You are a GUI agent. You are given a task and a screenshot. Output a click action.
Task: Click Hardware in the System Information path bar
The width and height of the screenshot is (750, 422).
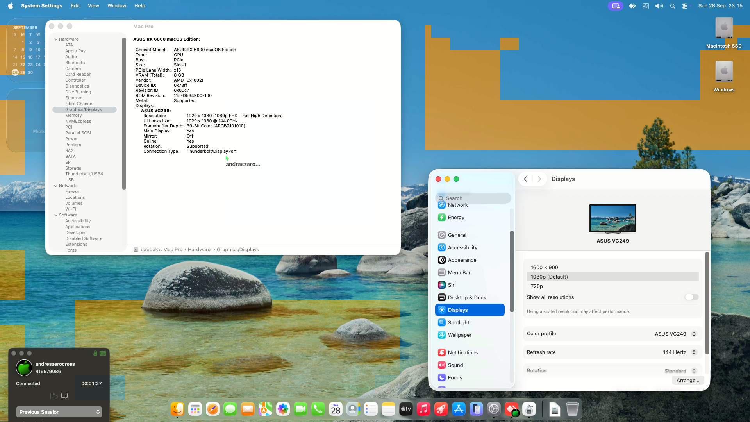click(x=199, y=250)
